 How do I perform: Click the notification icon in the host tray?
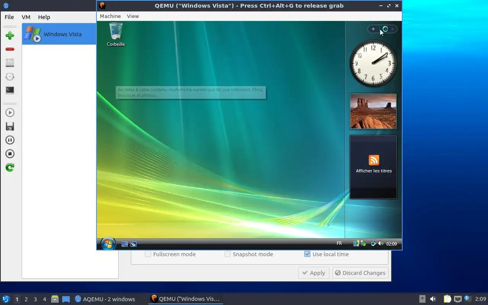tap(467, 299)
